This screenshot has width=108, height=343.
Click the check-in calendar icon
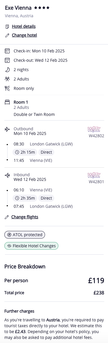[x=7, y=51]
